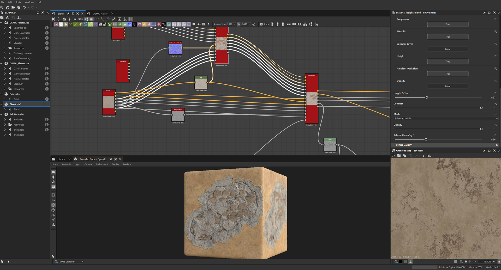
Task: Add a Normal node with the triangle icon
Action: [x=144, y=24]
